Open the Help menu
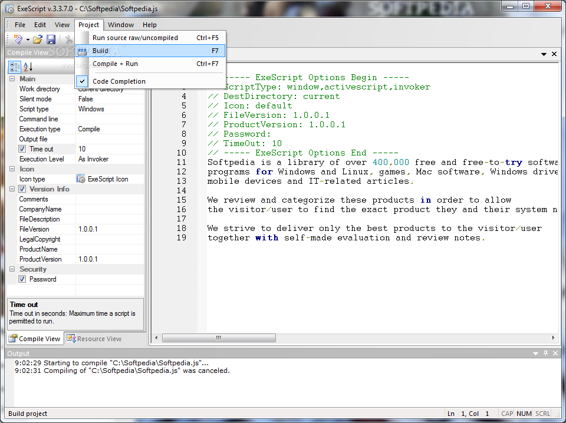Screen dimensions: 566x423 149,25
